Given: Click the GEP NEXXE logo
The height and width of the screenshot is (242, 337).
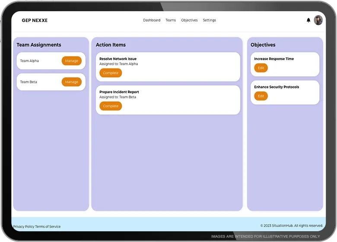Looking at the screenshot, I should point(35,20).
